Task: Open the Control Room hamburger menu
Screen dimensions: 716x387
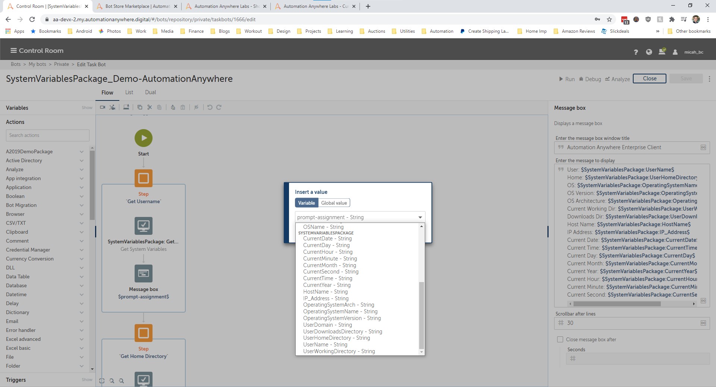Action: pos(13,51)
